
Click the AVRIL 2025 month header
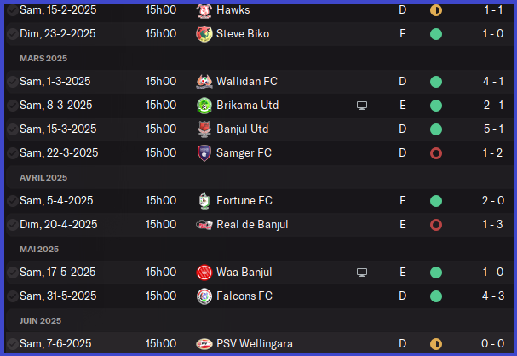tap(43, 177)
